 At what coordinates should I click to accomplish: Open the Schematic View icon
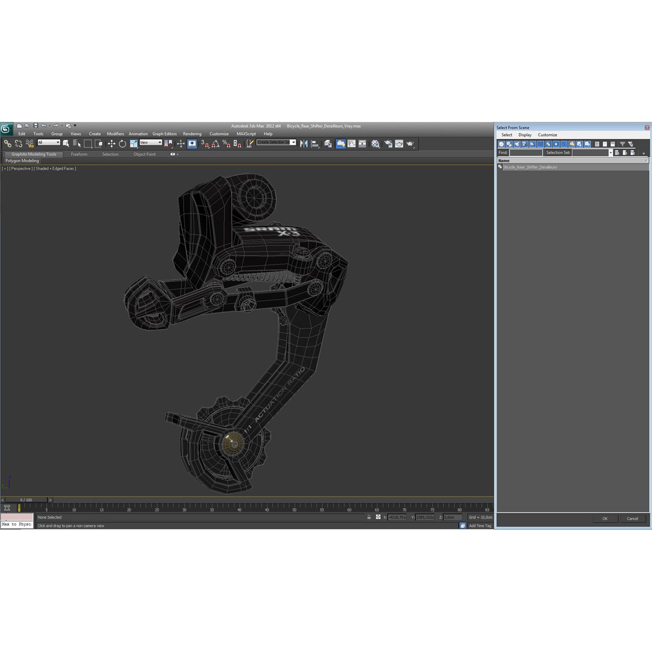point(363,144)
